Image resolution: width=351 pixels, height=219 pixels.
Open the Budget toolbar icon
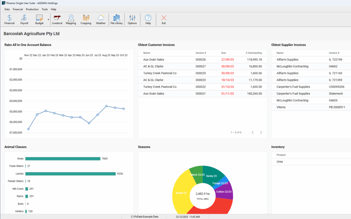coord(39,20)
